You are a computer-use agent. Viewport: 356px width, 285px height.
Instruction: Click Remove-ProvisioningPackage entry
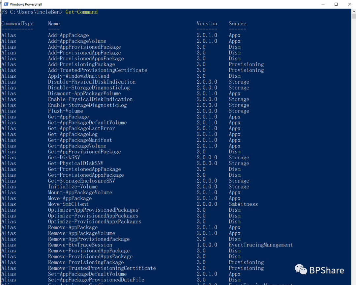click(86, 262)
